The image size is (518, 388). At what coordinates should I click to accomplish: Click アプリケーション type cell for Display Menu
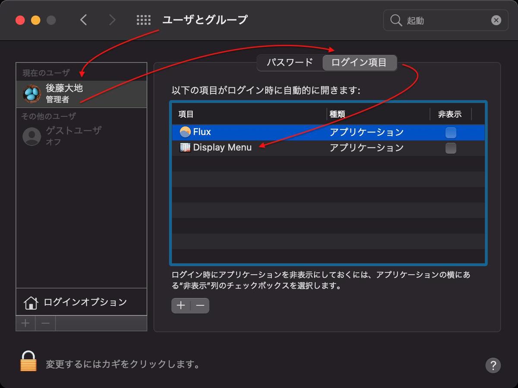point(366,148)
